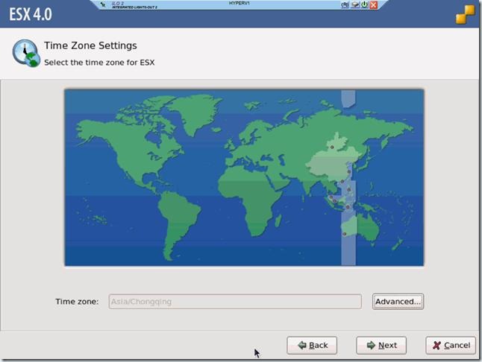
Task: Click the "Time zone:" label
Action: 77,301
